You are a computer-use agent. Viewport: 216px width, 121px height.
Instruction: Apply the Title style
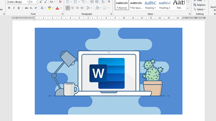point(179,5)
